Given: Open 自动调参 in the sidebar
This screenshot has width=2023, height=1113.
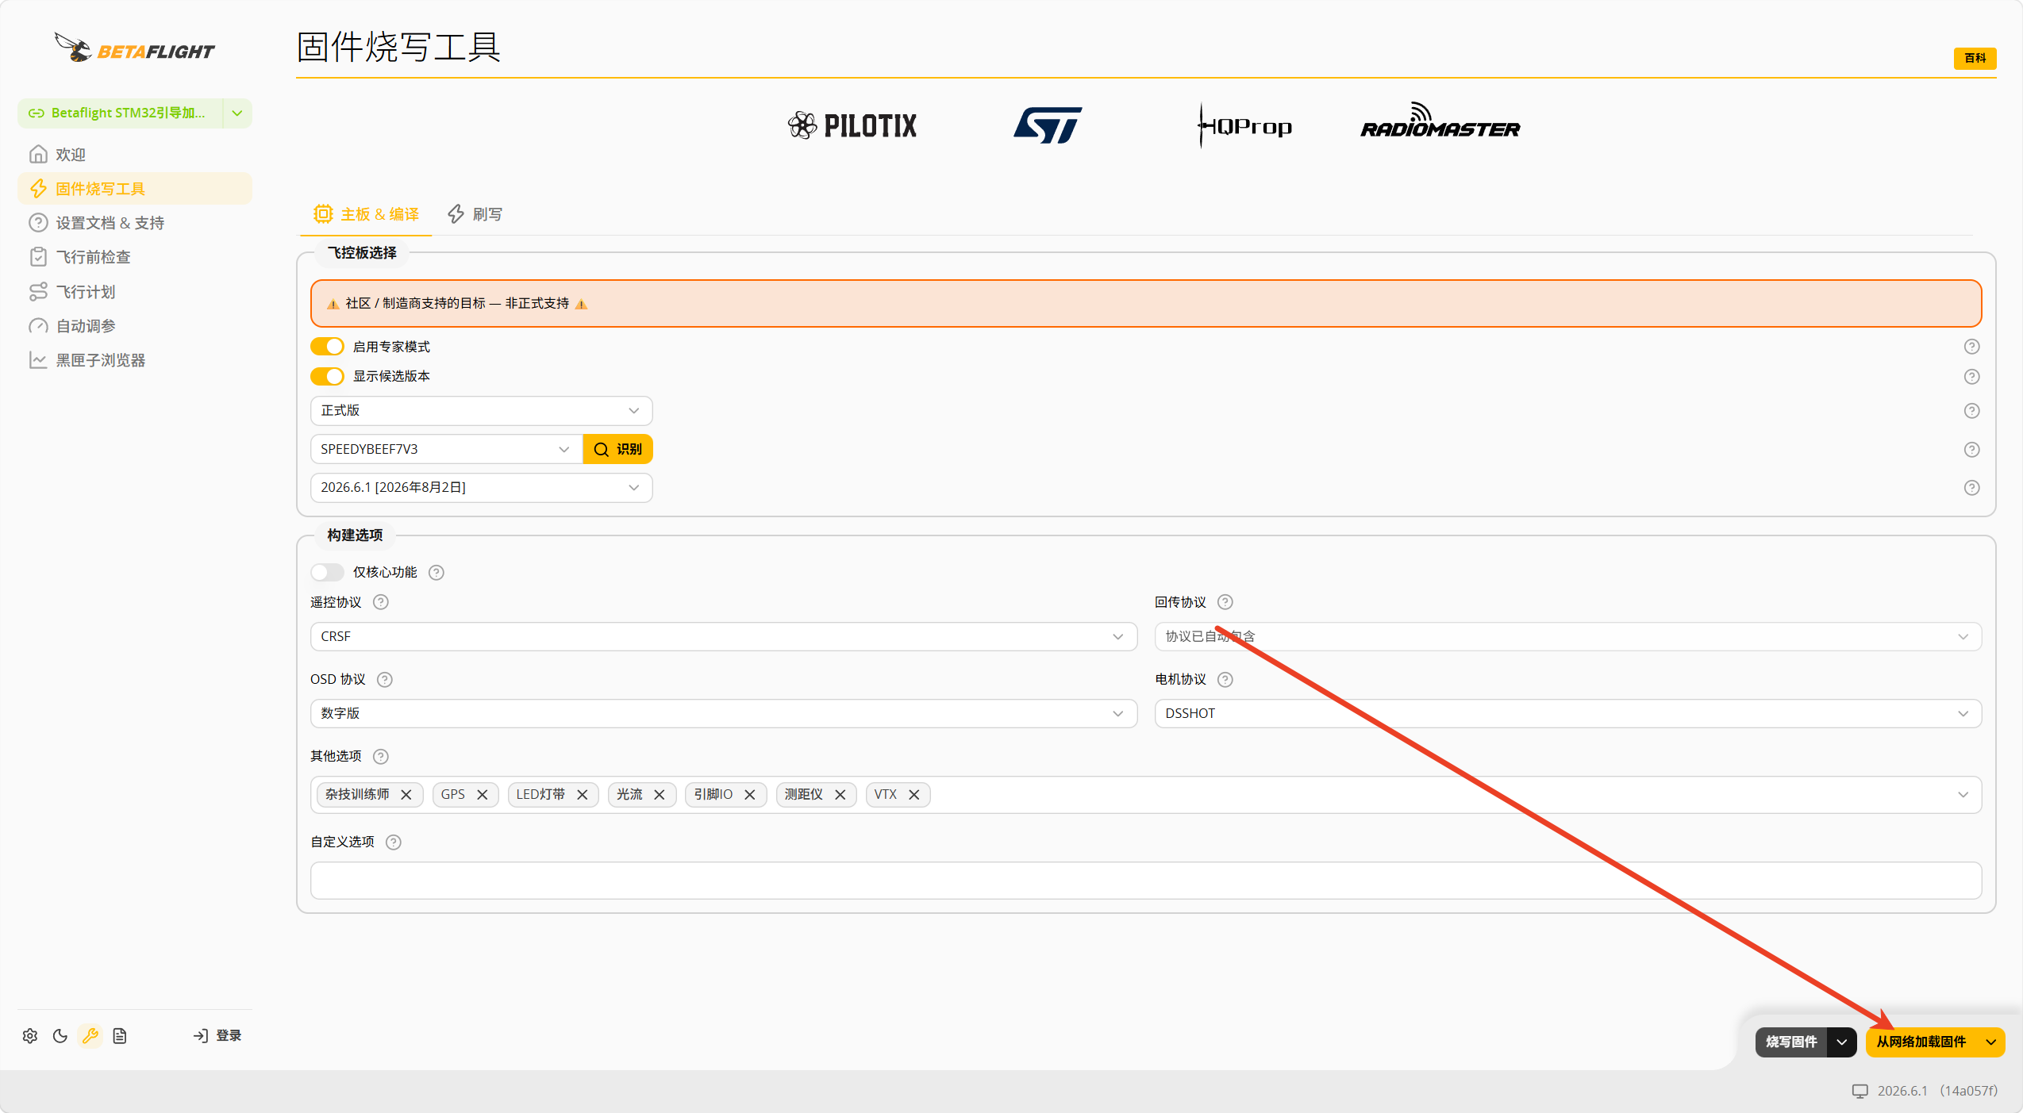Looking at the screenshot, I should click(x=135, y=326).
